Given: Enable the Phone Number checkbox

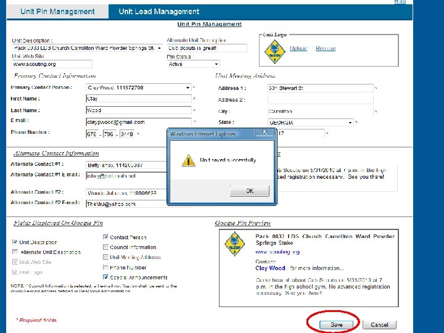Looking at the screenshot, I should tap(105, 267).
